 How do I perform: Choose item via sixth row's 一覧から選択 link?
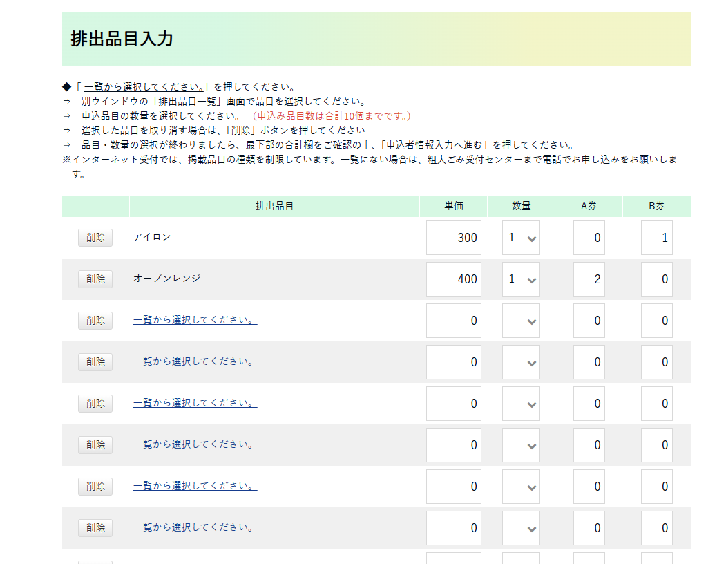(x=195, y=444)
